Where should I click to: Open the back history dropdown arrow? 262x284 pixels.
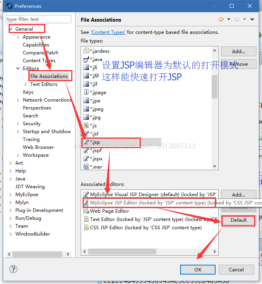click(229, 19)
